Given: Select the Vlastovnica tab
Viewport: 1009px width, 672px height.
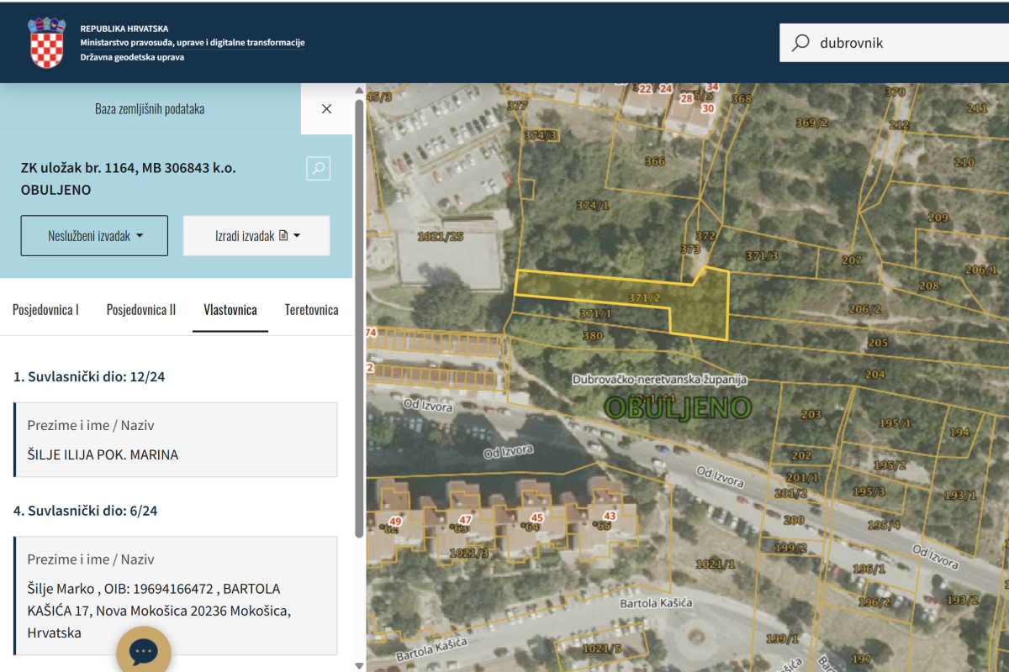Looking at the screenshot, I should click(x=230, y=310).
